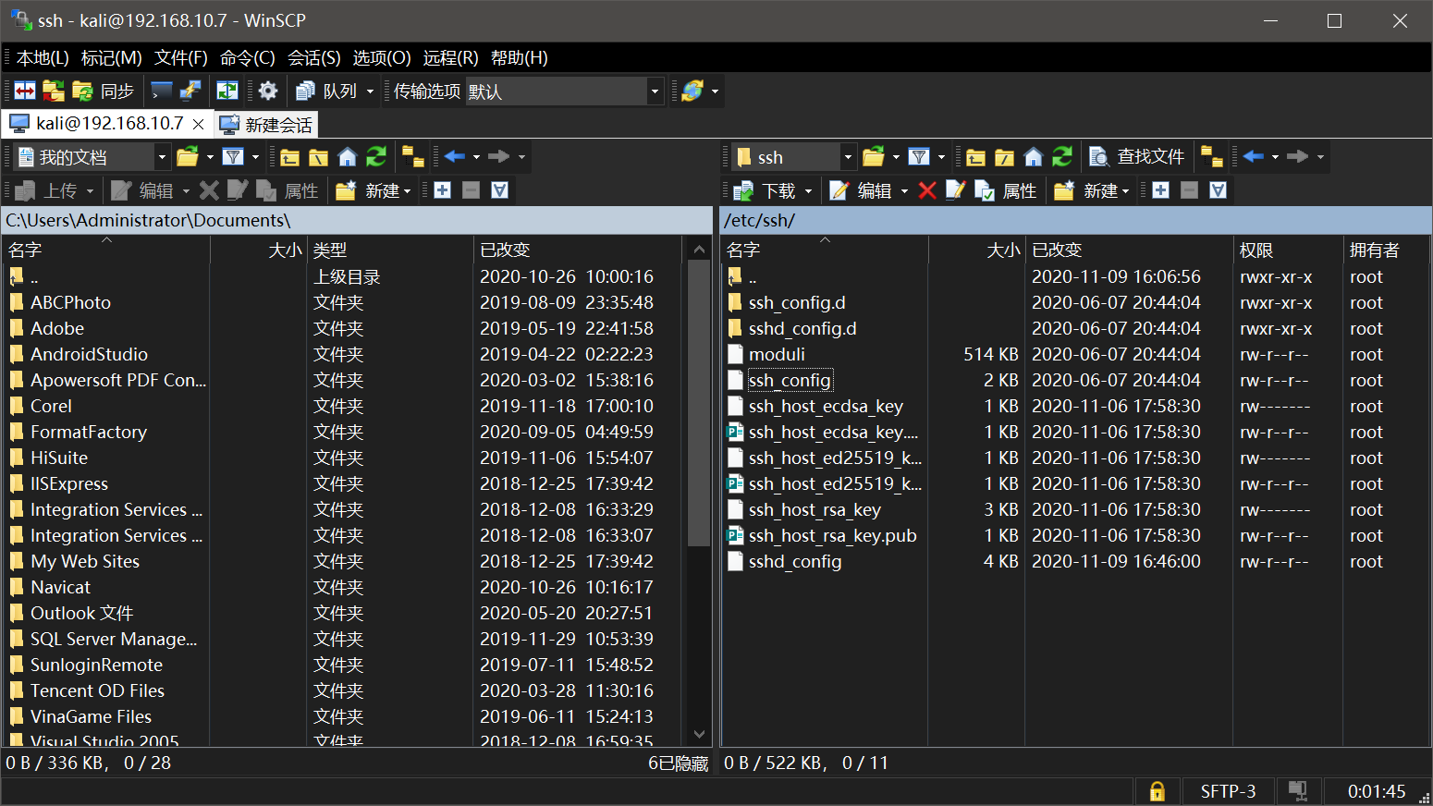Click the local panel filter icon
This screenshot has width=1433, height=806.
(233, 156)
